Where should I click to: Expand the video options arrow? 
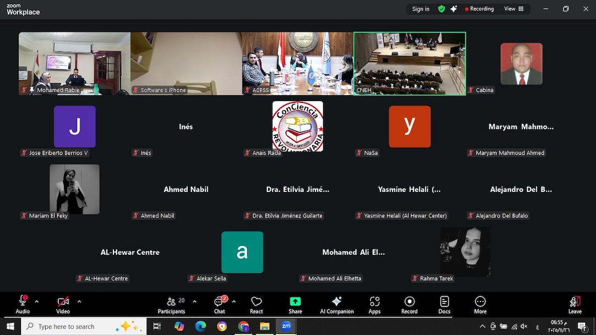[x=79, y=301]
